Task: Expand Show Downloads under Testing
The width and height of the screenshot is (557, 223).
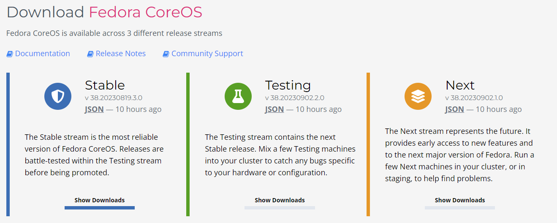Action: click(x=280, y=200)
